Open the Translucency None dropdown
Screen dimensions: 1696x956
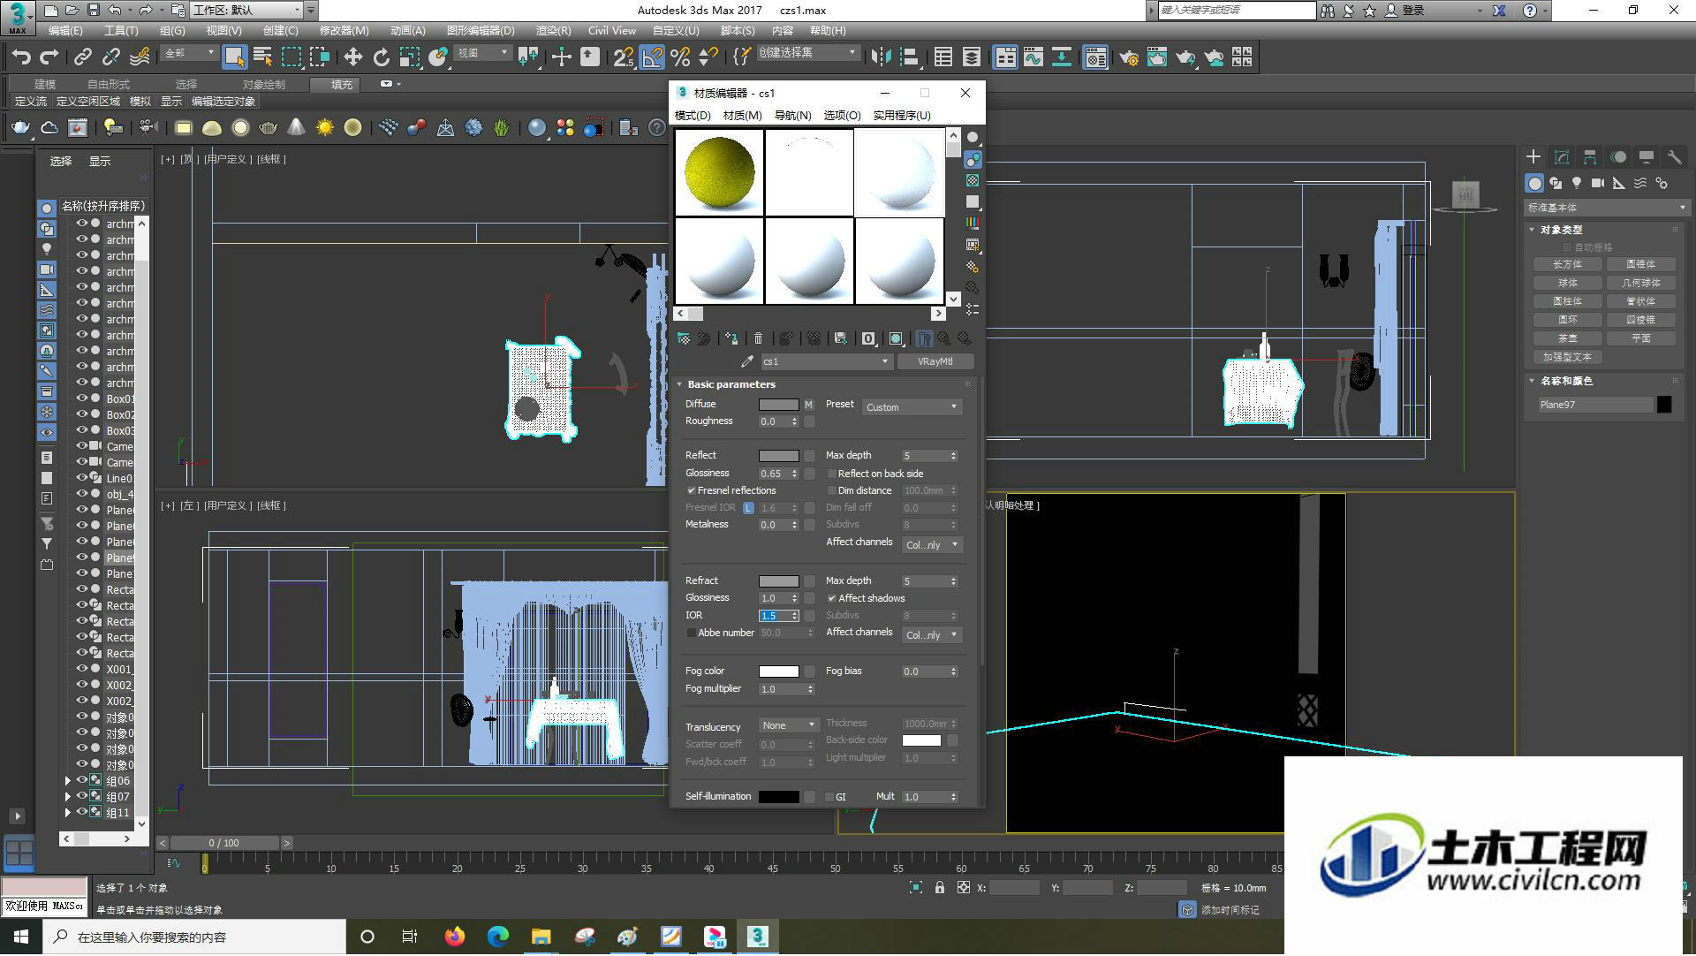pos(789,725)
